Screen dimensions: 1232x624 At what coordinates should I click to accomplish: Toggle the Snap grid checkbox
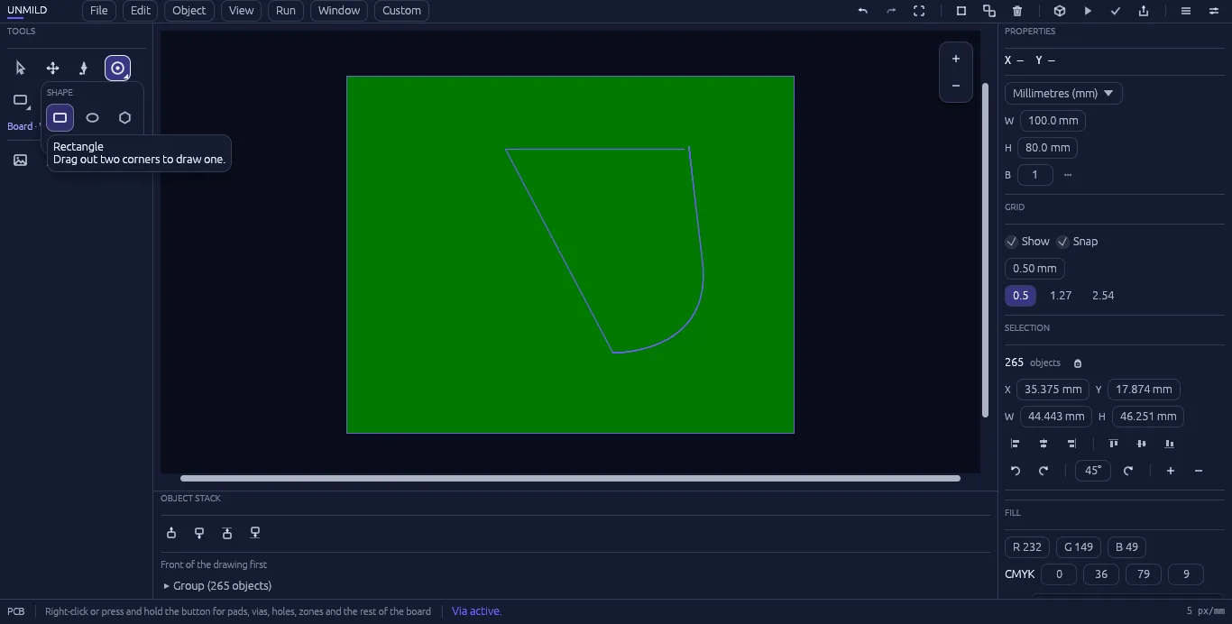[1062, 242]
